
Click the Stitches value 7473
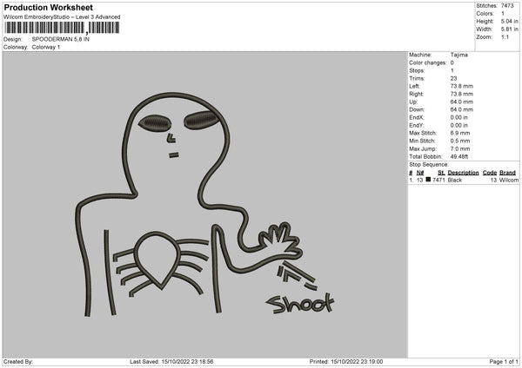point(507,6)
